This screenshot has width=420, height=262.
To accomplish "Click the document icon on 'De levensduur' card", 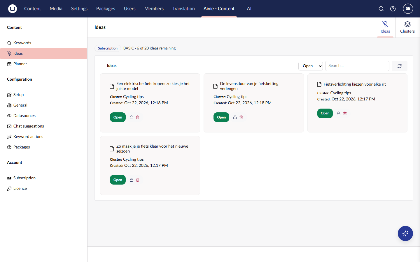I will (x=216, y=86).
